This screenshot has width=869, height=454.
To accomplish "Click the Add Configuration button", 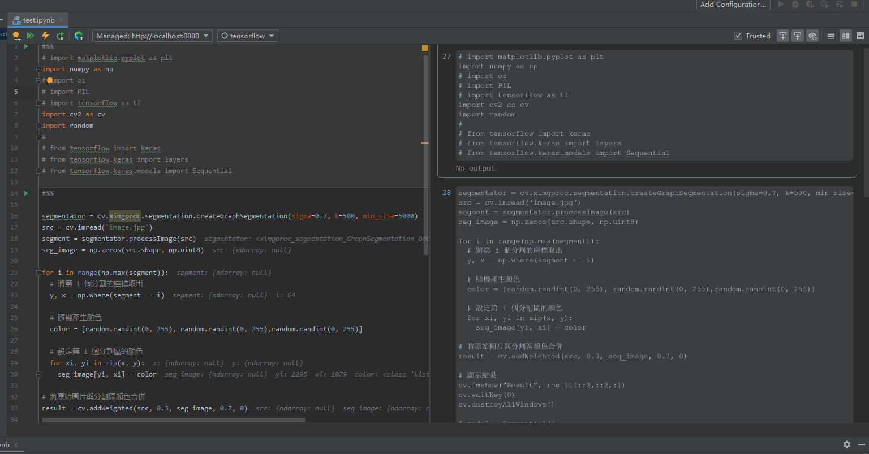I will [733, 5].
